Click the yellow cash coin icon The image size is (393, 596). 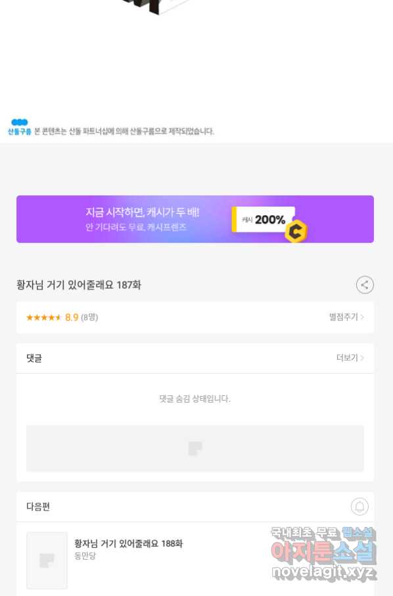tap(296, 231)
